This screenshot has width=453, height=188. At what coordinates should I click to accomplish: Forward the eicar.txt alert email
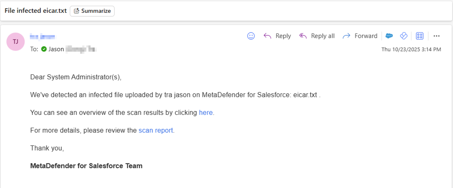point(360,36)
